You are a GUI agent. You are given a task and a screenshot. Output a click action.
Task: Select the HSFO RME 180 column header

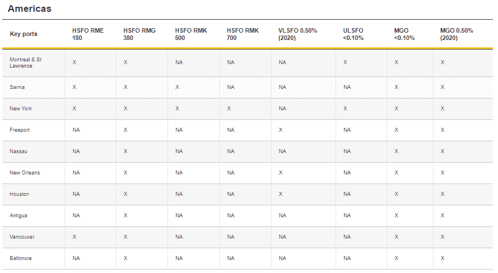tap(88, 34)
